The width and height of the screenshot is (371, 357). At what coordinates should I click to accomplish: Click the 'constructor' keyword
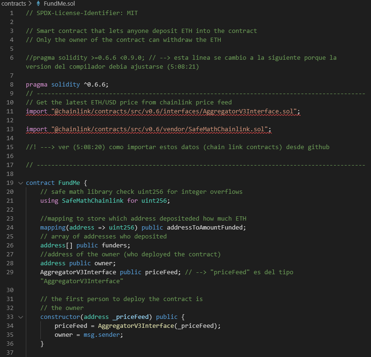click(x=60, y=317)
